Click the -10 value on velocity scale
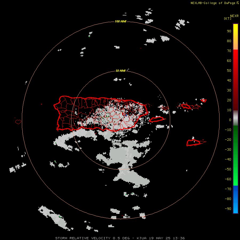240x240 pixels. coord(228,130)
